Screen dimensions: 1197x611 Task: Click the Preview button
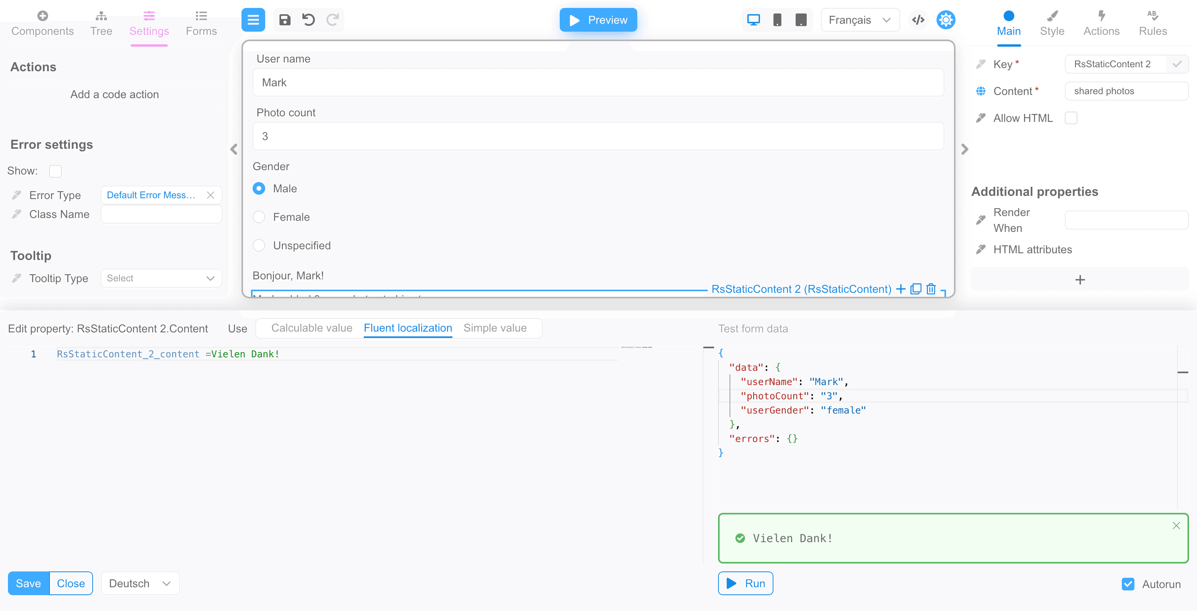click(598, 20)
